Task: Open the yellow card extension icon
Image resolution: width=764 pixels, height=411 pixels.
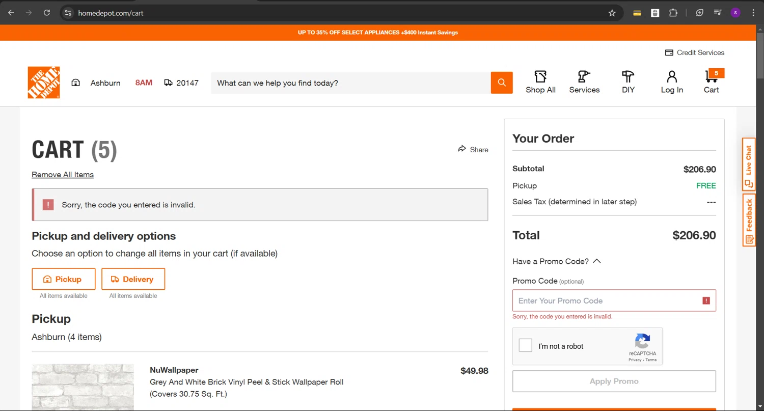Action: coord(637,13)
